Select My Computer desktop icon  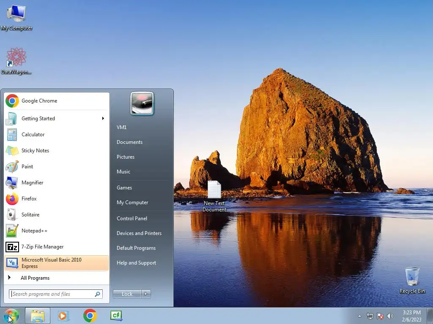click(x=16, y=17)
